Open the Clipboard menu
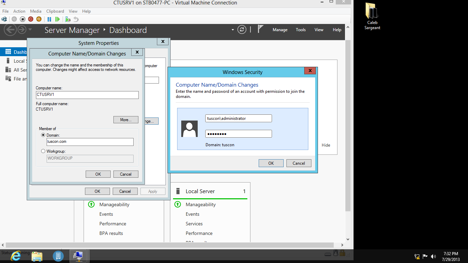468x263 pixels. click(55, 11)
